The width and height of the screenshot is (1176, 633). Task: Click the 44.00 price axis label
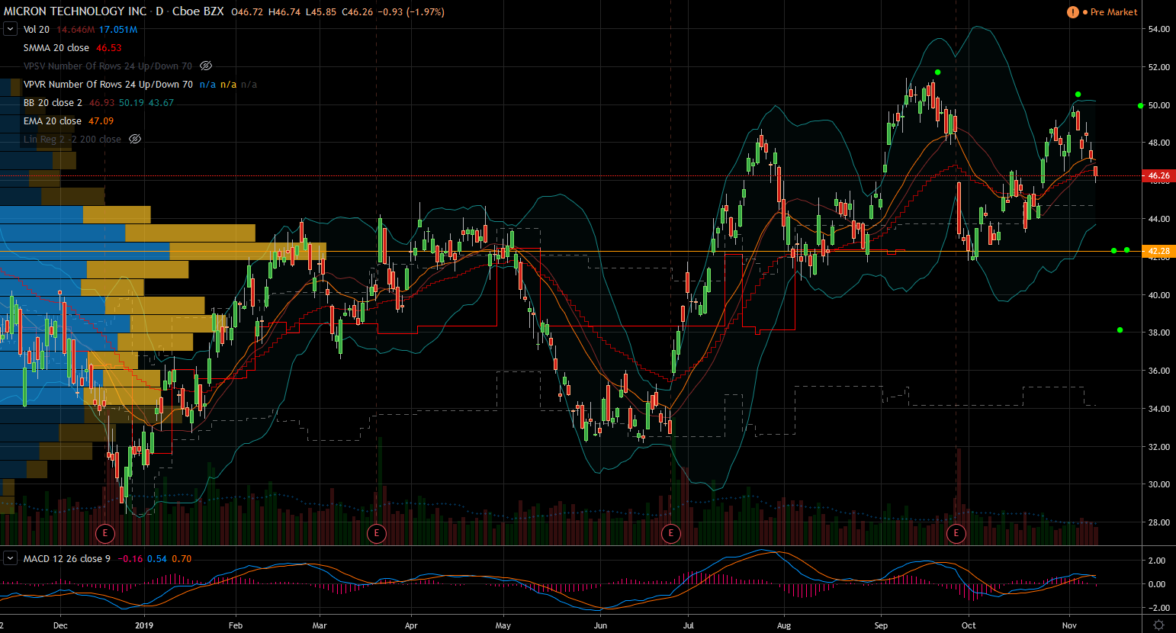click(1158, 219)
